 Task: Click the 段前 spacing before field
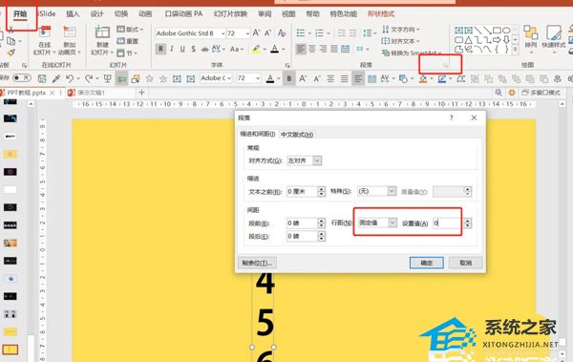click(x=302, y=223)
